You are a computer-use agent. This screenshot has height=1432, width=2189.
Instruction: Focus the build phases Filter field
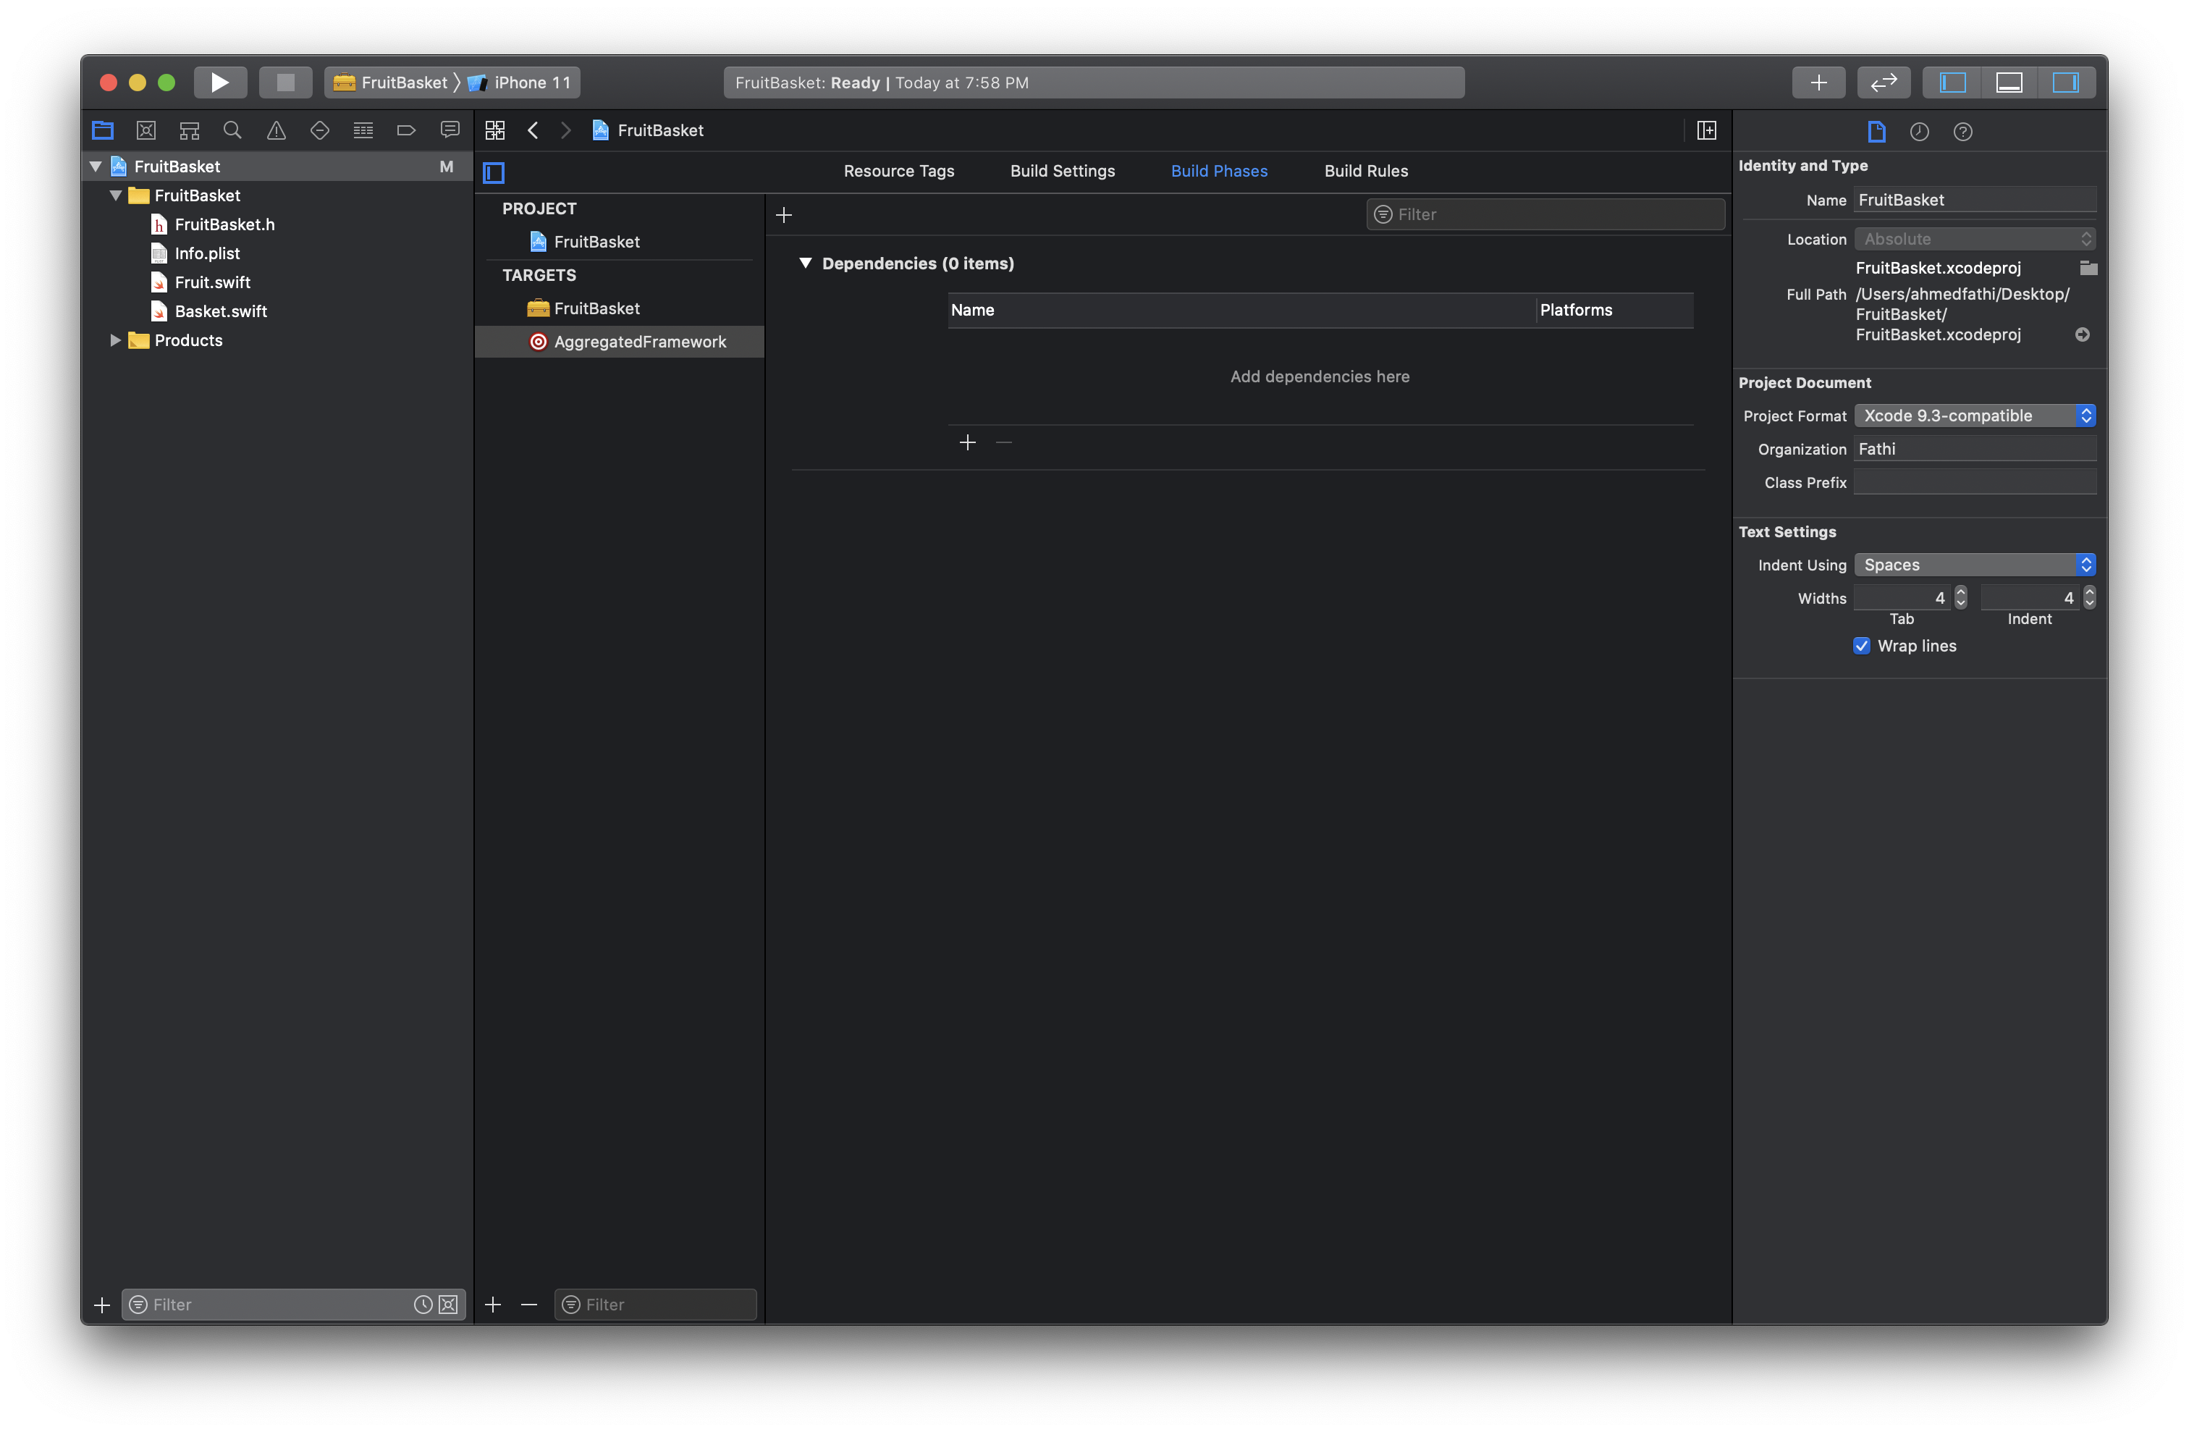[x=1545, y=214]
